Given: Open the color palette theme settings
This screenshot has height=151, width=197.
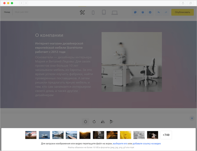Looking at the screenshot, I should [x=135, y=12].
